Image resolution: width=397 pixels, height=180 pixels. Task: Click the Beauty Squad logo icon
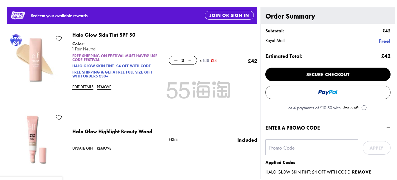[18, 15]
